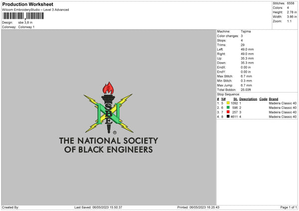Click the yellow thread color swatch
The image size is (299, 211).
pyautogui.click(x=228, y=103)
